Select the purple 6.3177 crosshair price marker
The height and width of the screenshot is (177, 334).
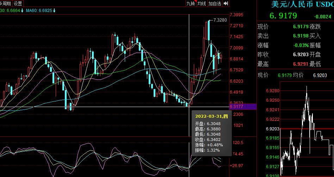tap(243, 107)
